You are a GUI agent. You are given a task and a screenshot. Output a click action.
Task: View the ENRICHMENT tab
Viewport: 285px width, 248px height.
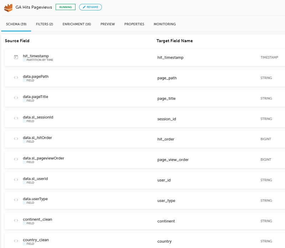[77, 24]
